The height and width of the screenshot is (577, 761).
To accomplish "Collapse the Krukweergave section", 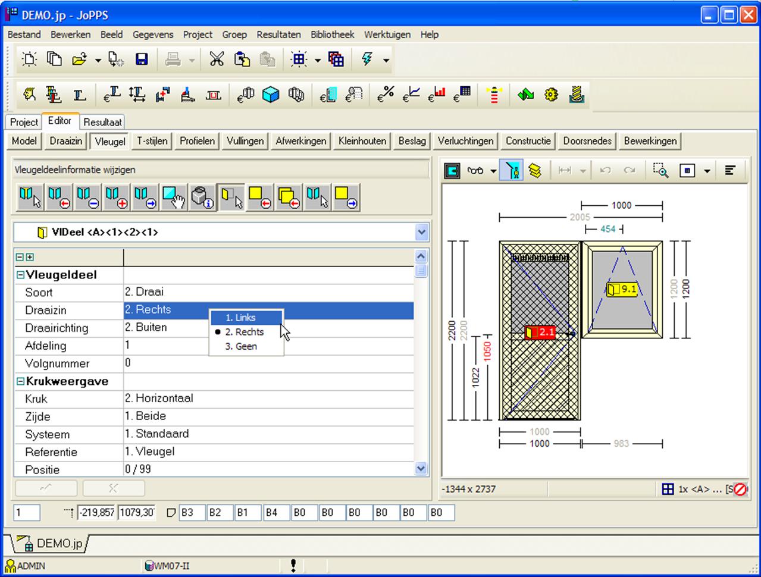I will point(20,382).
